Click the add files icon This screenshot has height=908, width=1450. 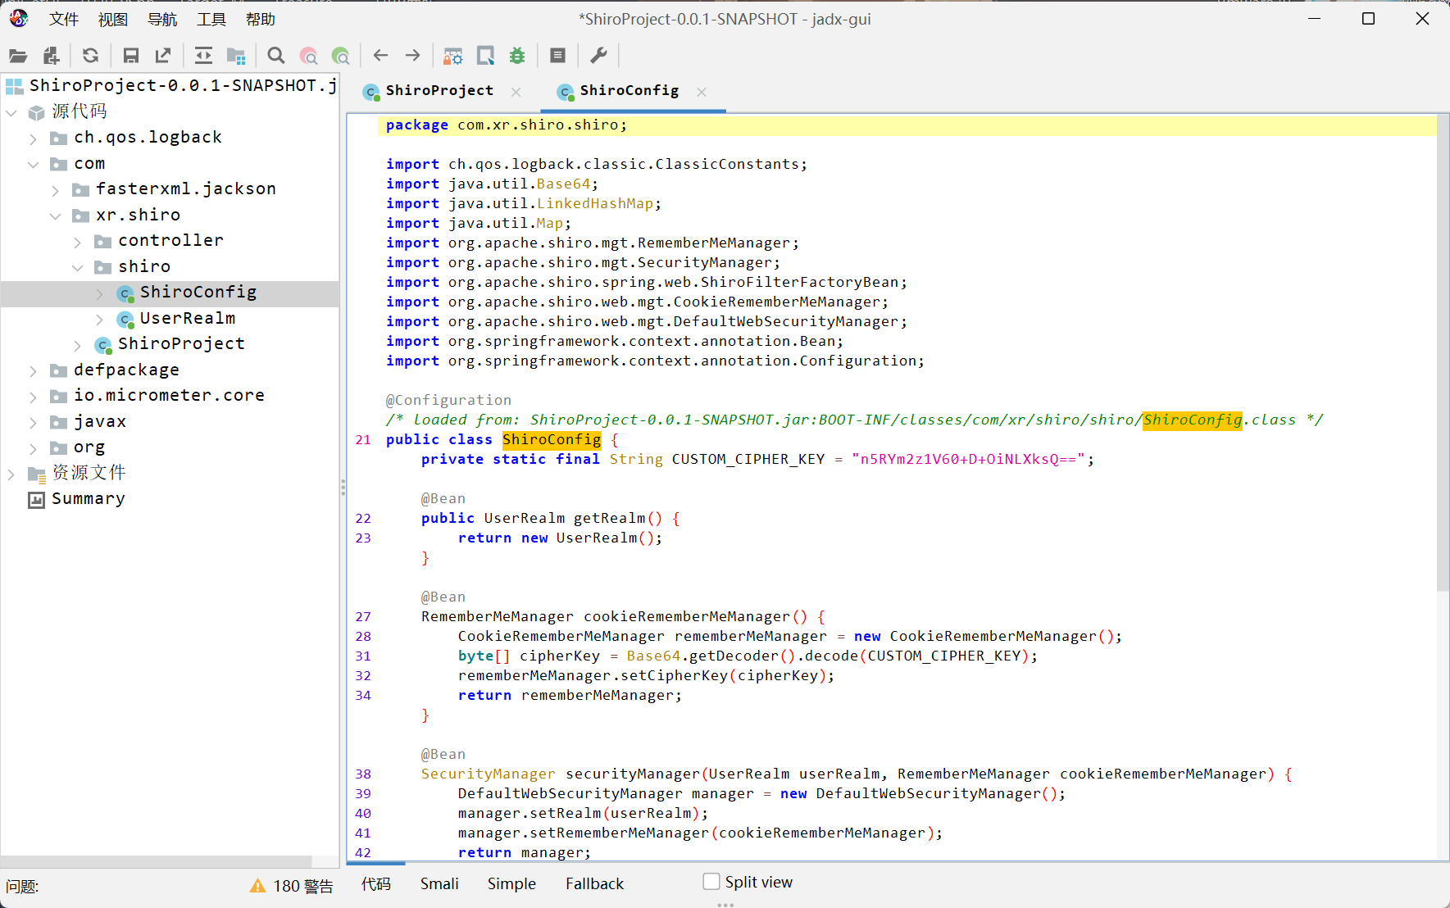[51, 56]
